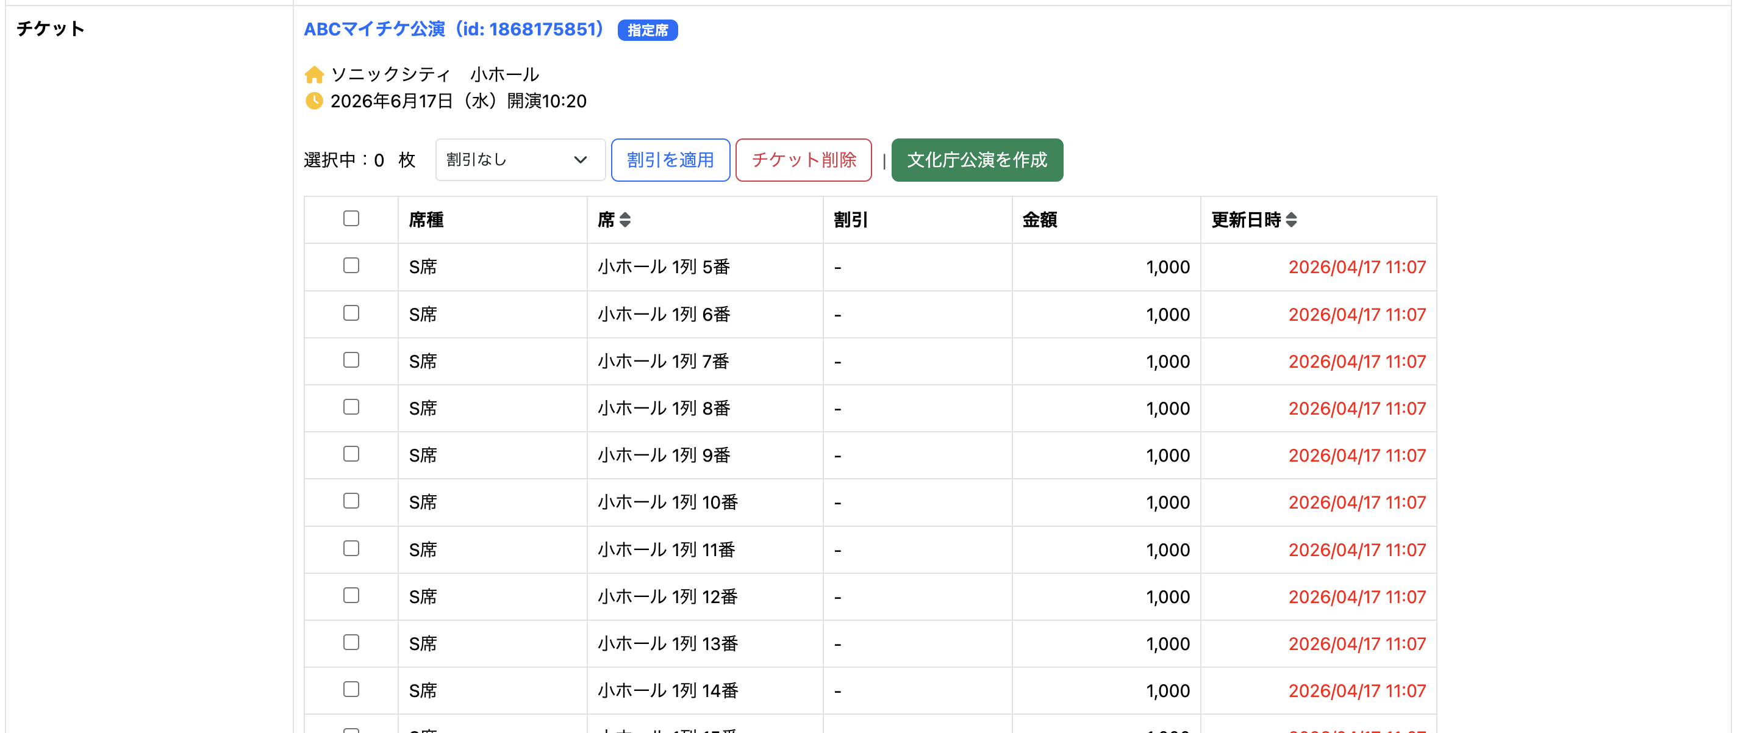1743x733 pixels.
Task: Click the orange home venue icon
Action: click(x=314, y=74)
